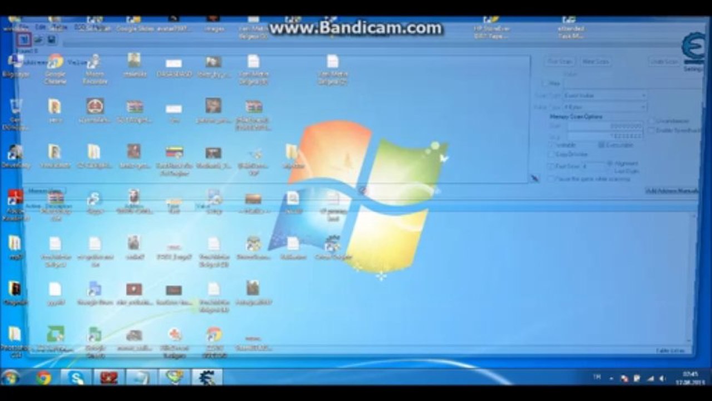Screen dimensions: 712x401
Task: Click the red application taskbar button
Action: click(109, 378)
